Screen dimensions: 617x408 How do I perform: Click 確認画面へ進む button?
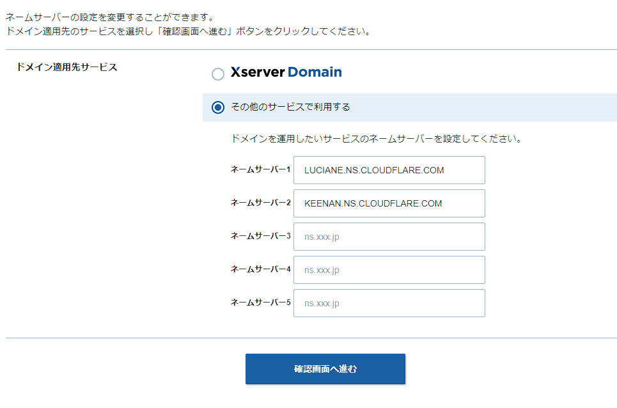pos(325,369)
